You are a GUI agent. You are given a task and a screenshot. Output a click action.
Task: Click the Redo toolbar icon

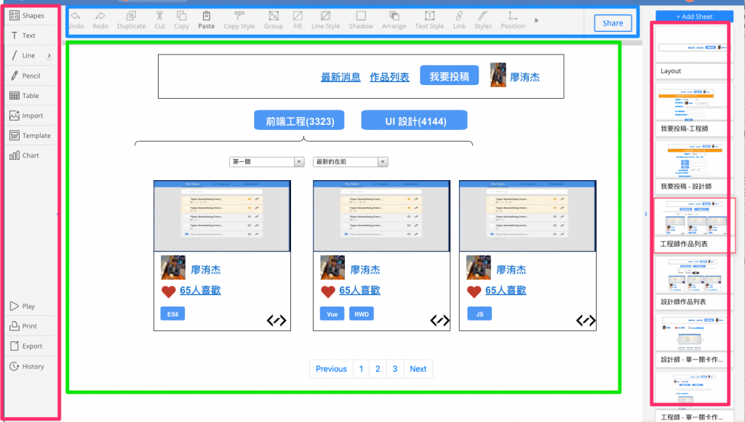click(100, 20)
